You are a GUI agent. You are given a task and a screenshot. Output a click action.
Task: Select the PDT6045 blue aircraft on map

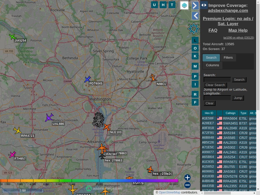[x=87, y=79]
